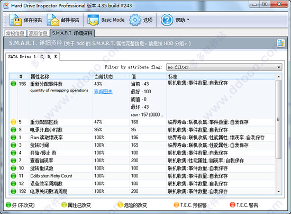291x214 pixels.
Task: Click the 最好 - 100 value text
Action: coord(141,92)
